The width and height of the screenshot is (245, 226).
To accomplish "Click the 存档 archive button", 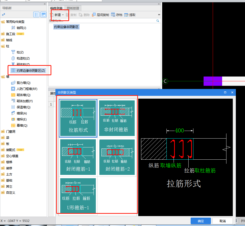I will 117,15.
